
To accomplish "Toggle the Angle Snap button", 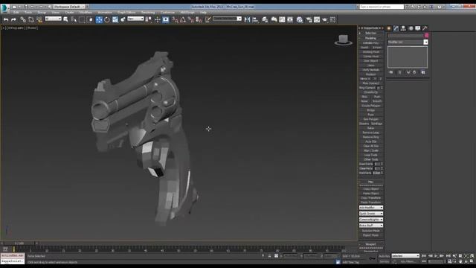I will coord(183,20).
